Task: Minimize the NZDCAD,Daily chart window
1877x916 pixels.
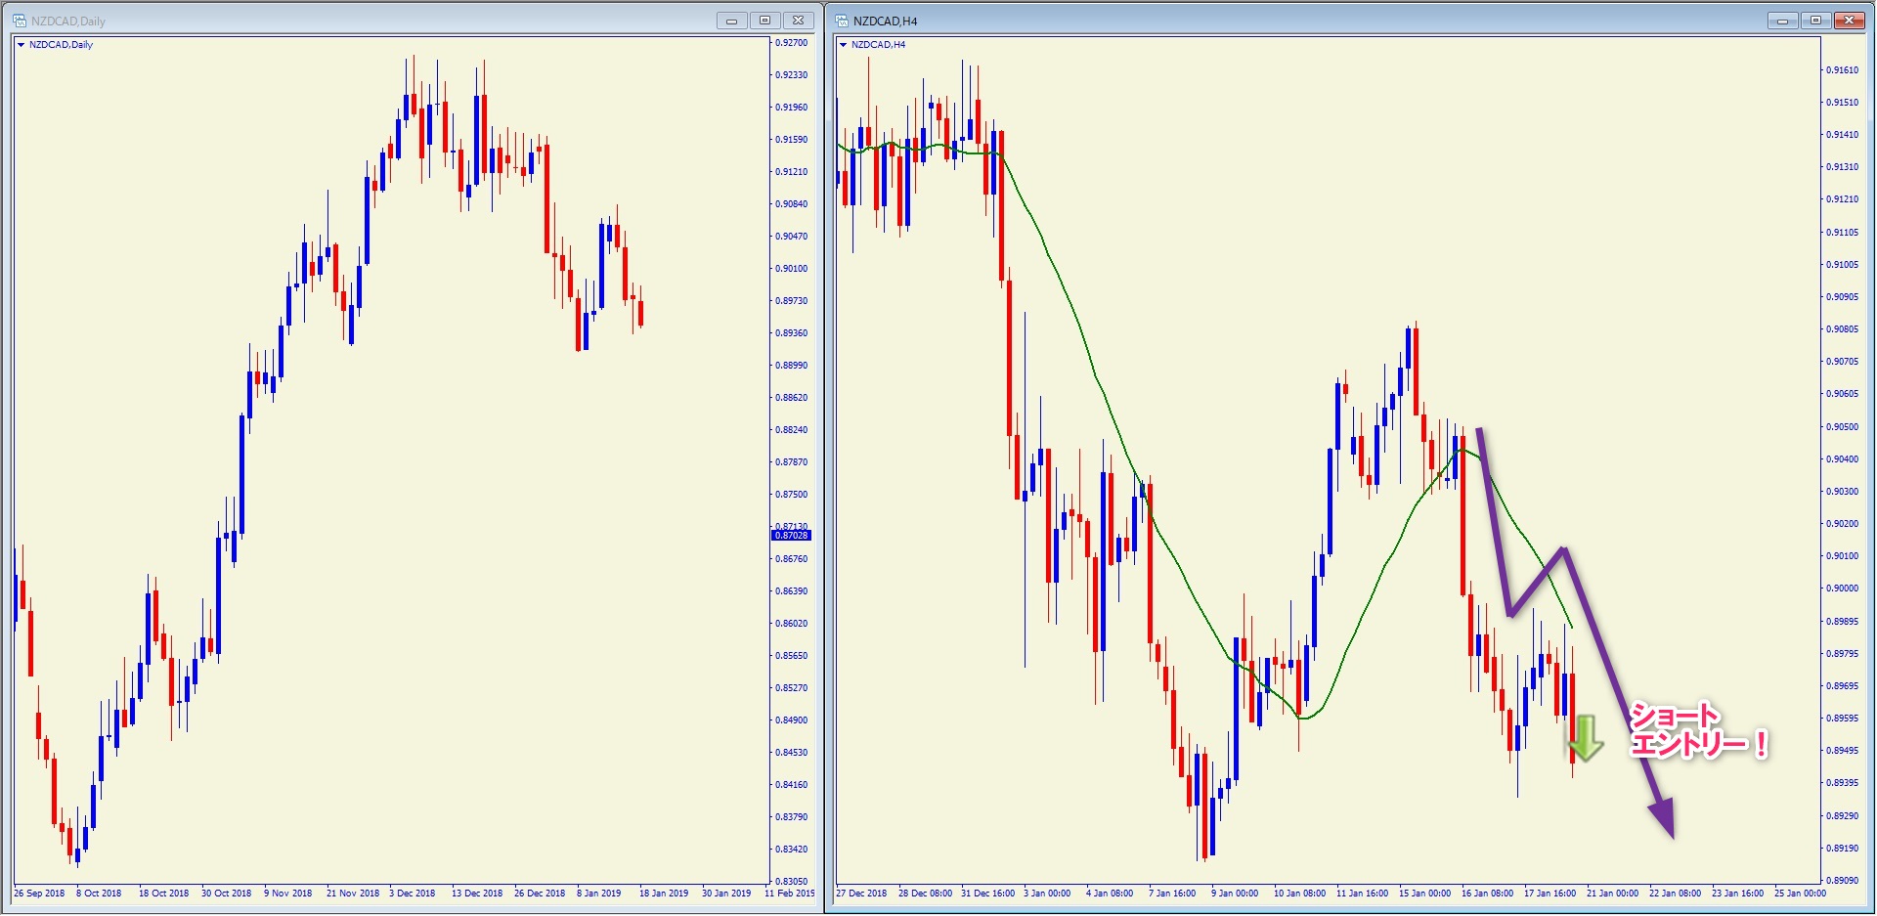Action: point(732,21)
